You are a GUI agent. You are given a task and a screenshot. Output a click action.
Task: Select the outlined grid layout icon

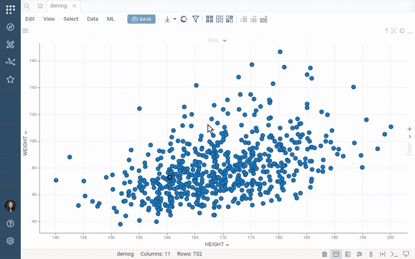click(x=219, y=19)
